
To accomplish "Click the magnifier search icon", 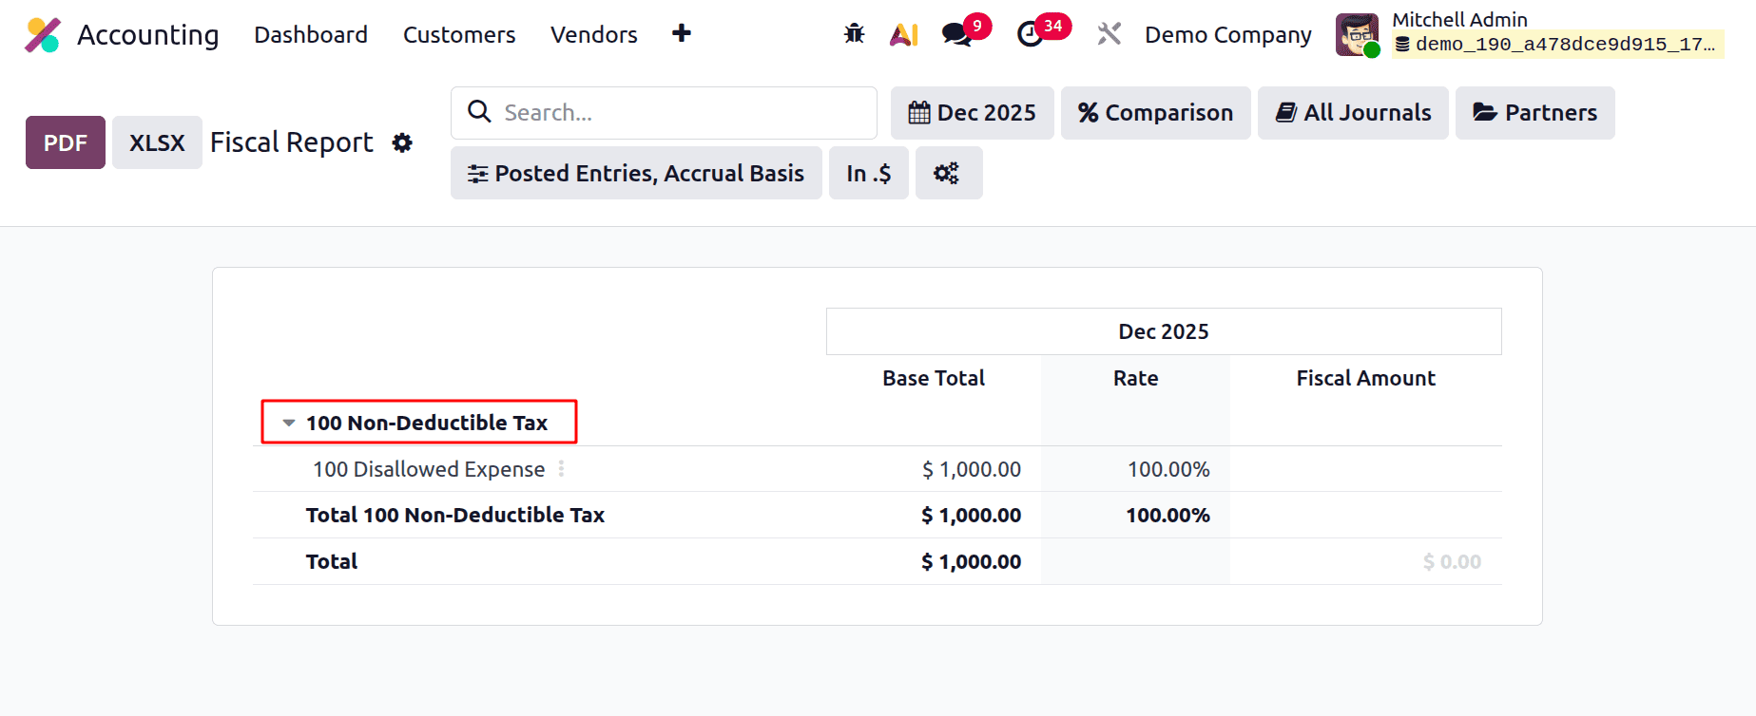I will click(x=480, y=112).
